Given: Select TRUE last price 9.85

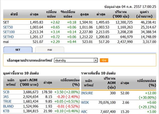Looking at the screenshot, I should point(49,102).
